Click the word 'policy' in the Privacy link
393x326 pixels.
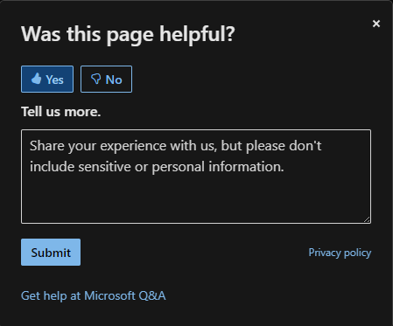pos(358,253)
